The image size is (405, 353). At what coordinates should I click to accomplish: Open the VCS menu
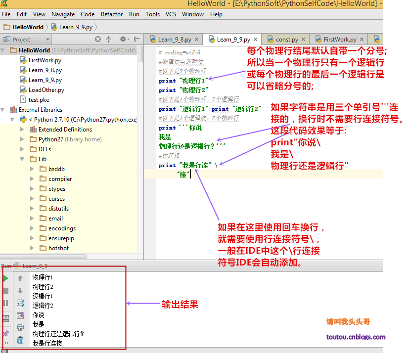point(171,14)
